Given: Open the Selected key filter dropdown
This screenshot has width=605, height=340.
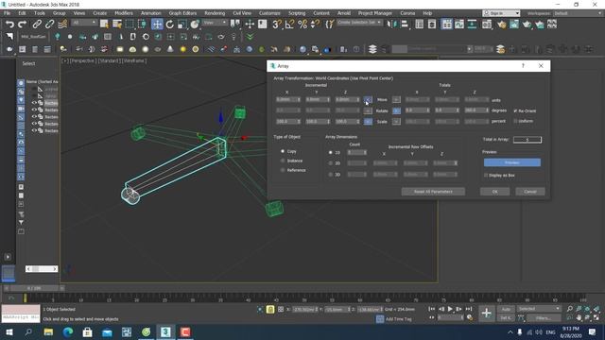Looking at the screenshot, I should click(x=539, y=309).
